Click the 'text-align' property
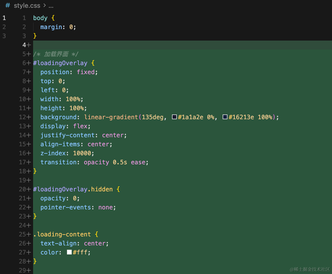Image resolution: width=332 pixels, height=274 pixels. (x=58, y=243)
